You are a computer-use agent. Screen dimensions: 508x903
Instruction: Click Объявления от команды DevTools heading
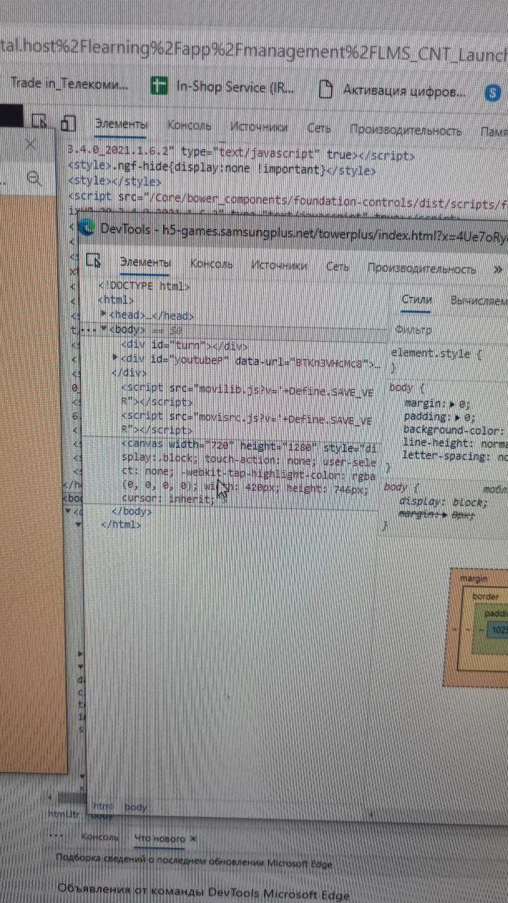(203, 893)
